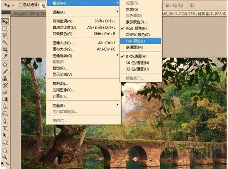Select the Gradient tool

pyautogui.click(x=5, y=99)
